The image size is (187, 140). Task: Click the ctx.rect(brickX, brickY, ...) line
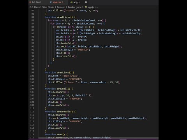(x=89, y=46)
